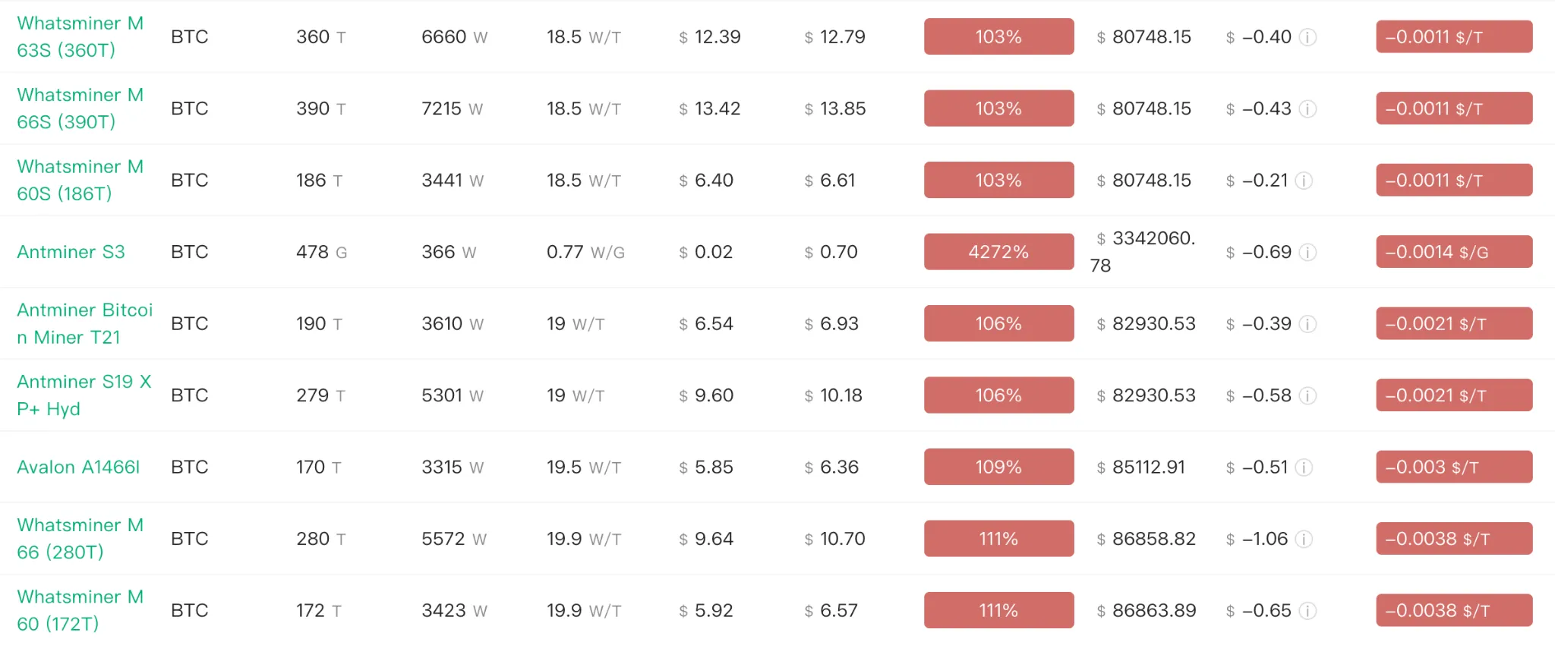Open Whatsminer M60S (186T) miner link
This screenshot has width=1555, height=645.
tap(80, 180)
